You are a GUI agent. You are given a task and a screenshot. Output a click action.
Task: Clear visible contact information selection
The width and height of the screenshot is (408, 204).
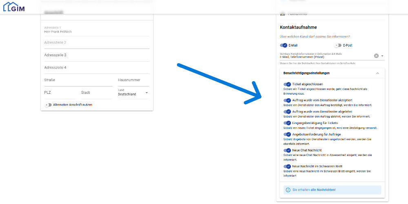click(376, 56)
